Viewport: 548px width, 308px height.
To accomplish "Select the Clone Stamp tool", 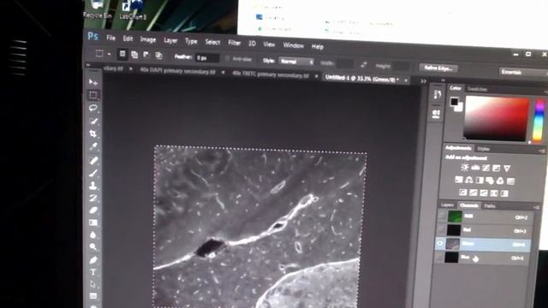I will pyautogui.click(x=93, y=186).
